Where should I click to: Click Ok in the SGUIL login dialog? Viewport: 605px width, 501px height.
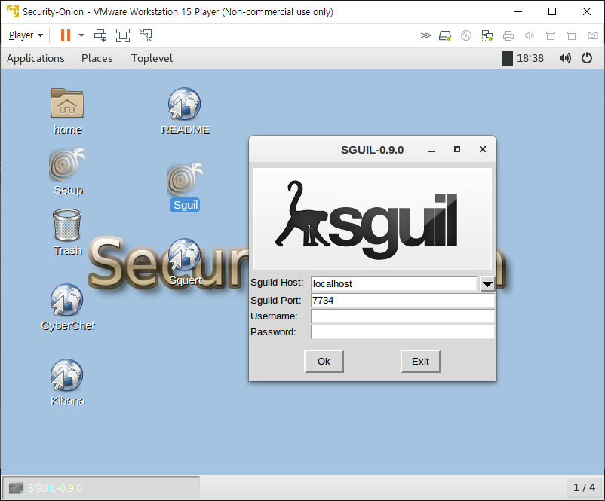[324, 361]
